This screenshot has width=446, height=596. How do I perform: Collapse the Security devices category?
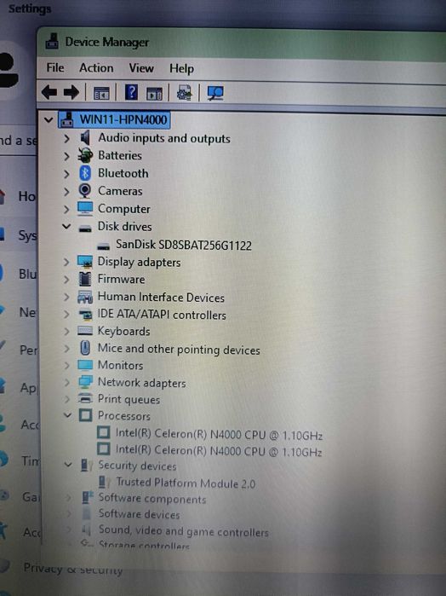click(68, 465)
